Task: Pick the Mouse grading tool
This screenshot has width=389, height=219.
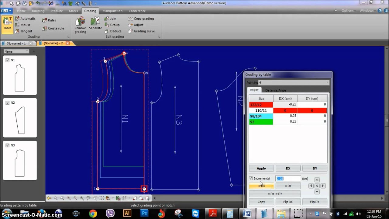Action: tap(23, 25)
